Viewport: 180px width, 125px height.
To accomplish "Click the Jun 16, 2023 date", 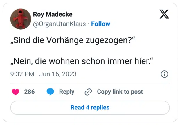I will click(x=57, y=74).
